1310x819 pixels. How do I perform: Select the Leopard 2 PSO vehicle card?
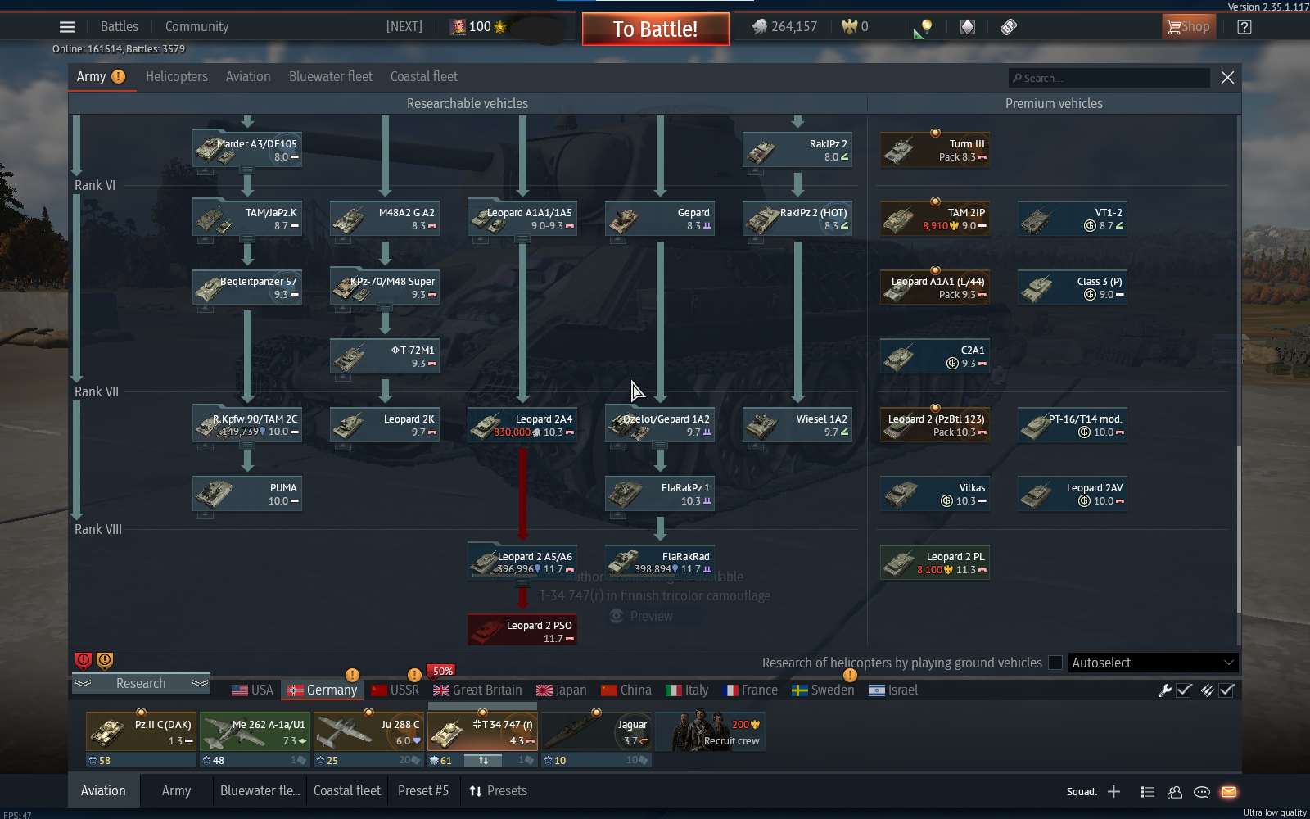click(x=522, y=631)
